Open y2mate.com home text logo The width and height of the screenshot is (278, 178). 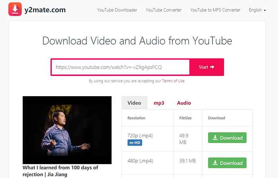click(45, 10)
